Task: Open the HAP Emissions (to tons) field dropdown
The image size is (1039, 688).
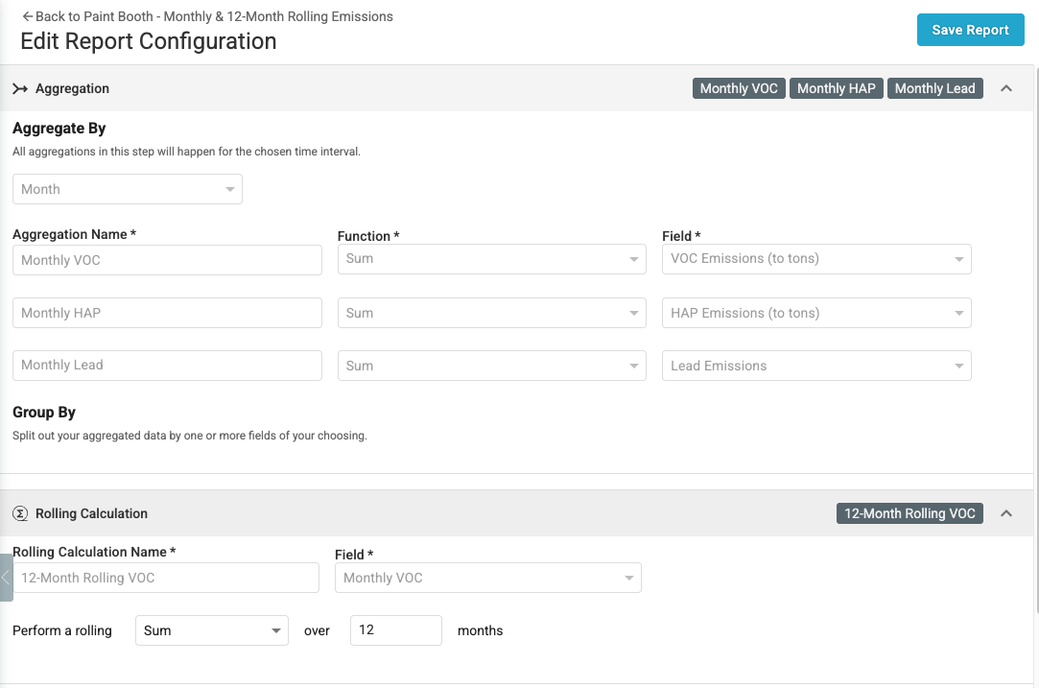Action: (816, 313)
